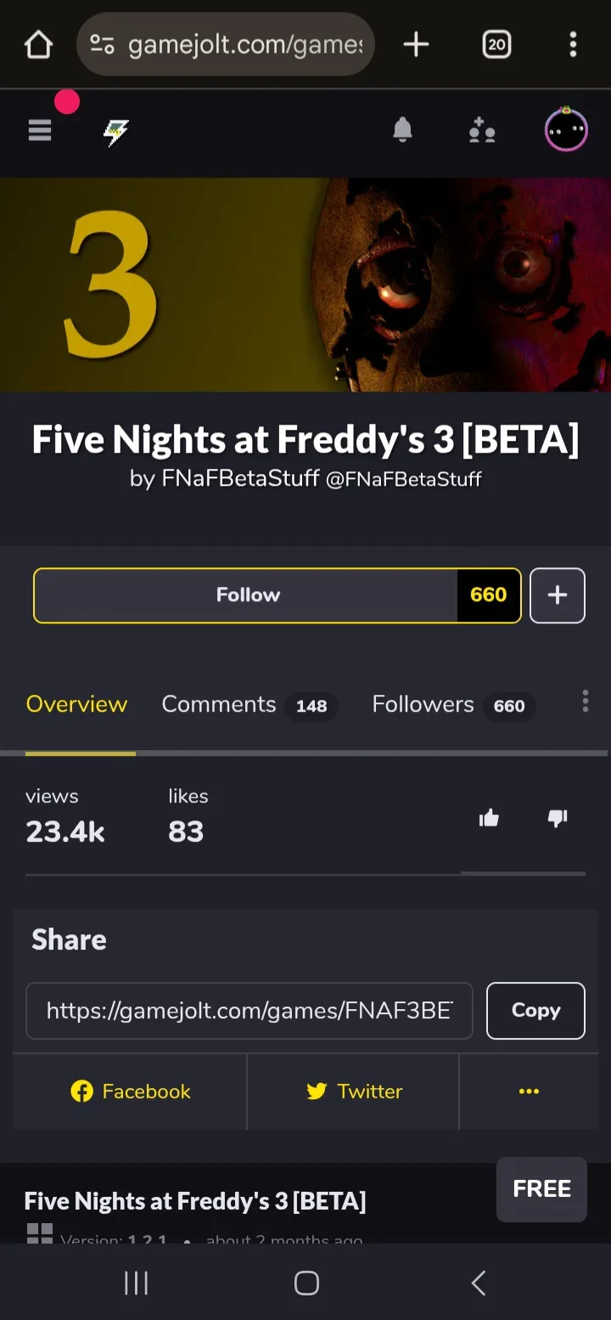Show more share options
611x1320 pixels.
(529, 1092)
